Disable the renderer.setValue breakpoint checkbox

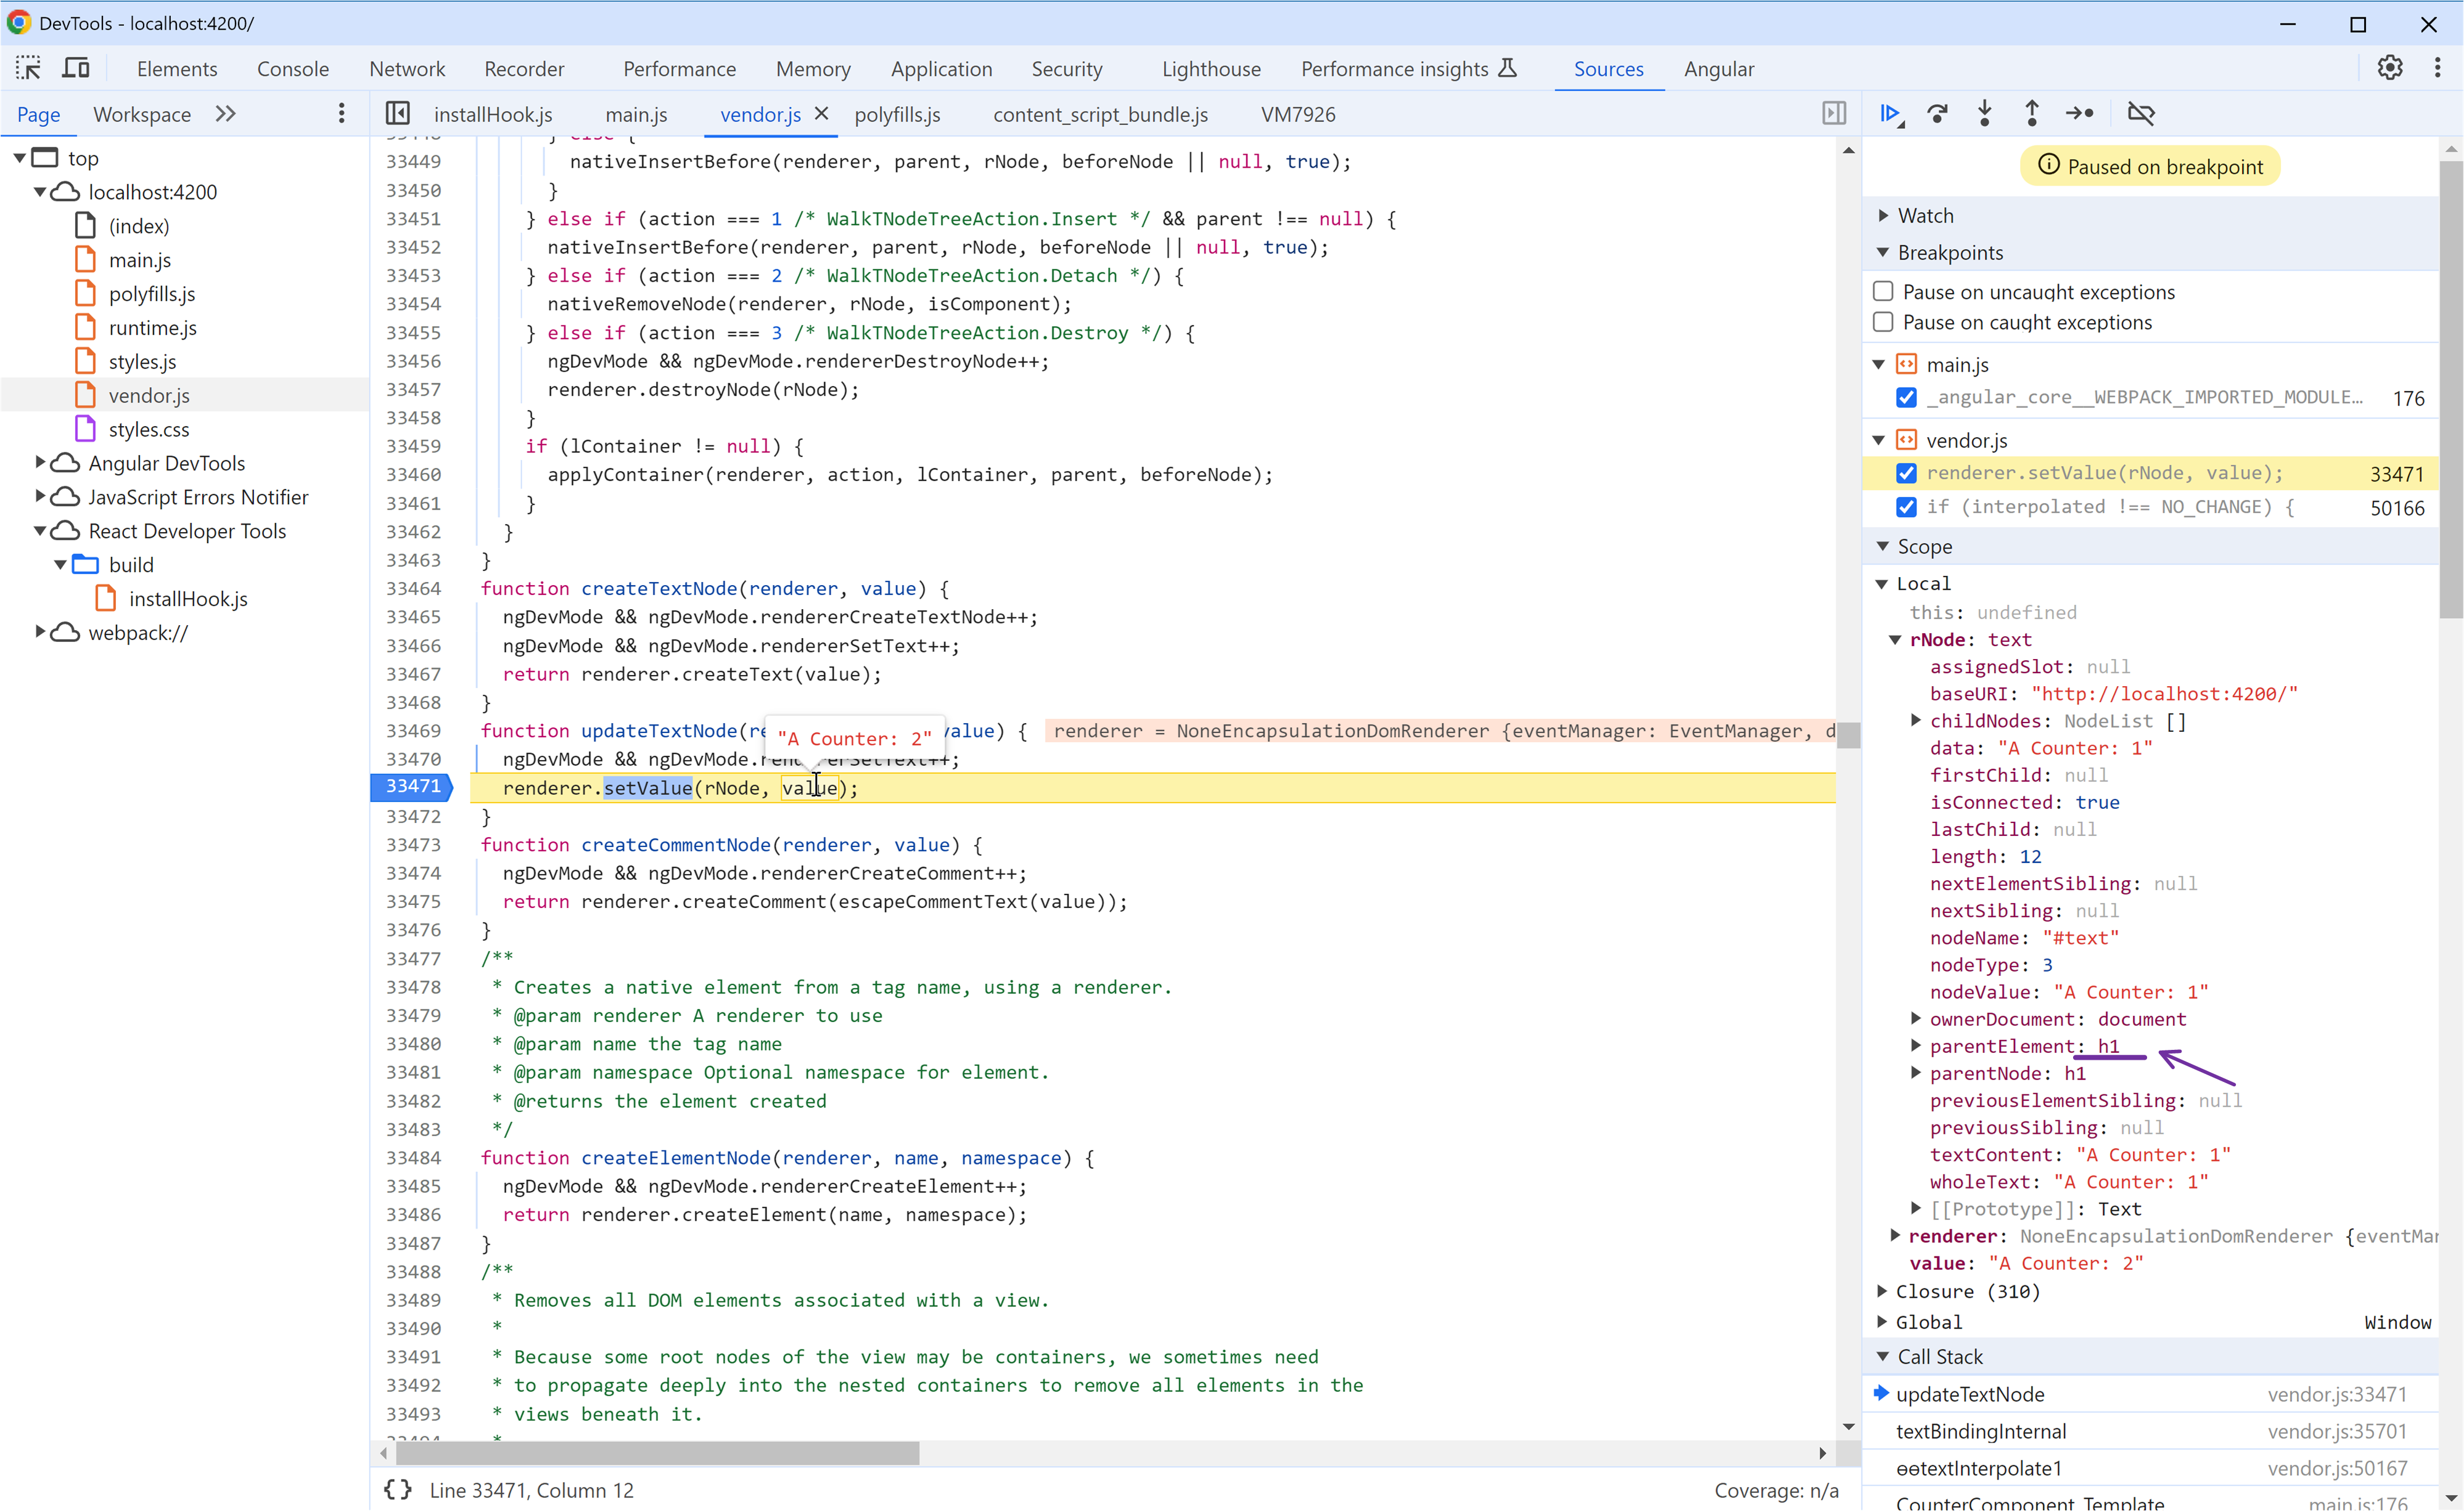point(1907,473)
